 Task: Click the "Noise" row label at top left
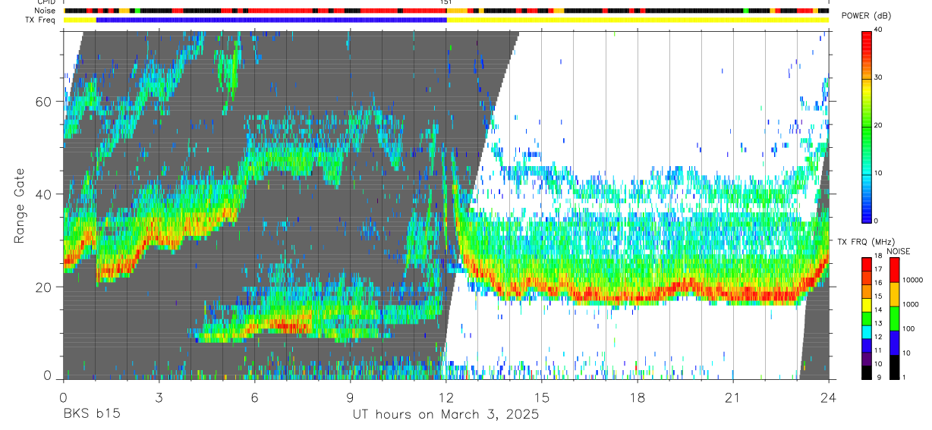pyautogui.click(x=44, y=11)
